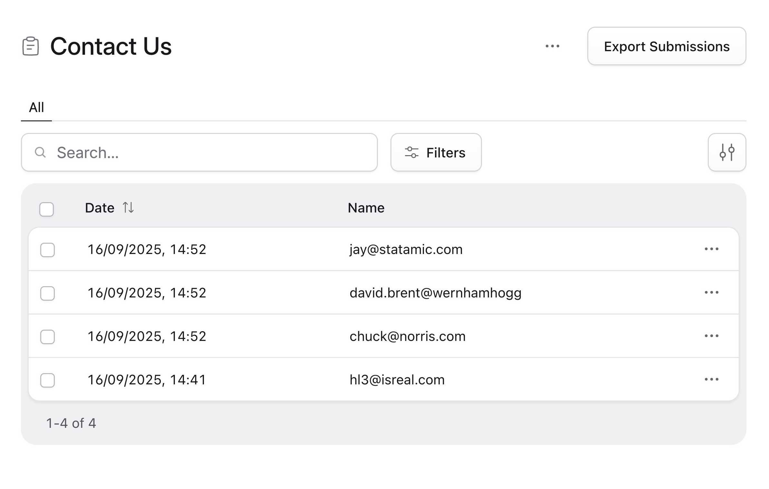Open the Filters dropdown

[436, 152]
